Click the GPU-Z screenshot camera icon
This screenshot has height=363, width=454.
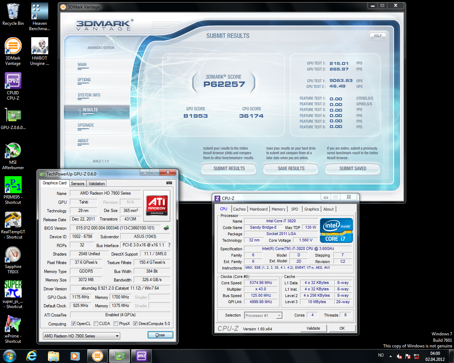169,183
